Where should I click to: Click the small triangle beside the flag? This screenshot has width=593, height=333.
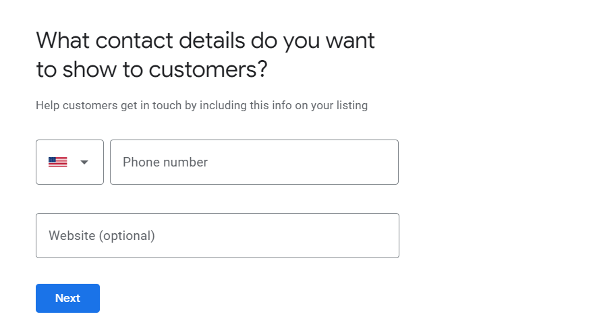point(84,162)
